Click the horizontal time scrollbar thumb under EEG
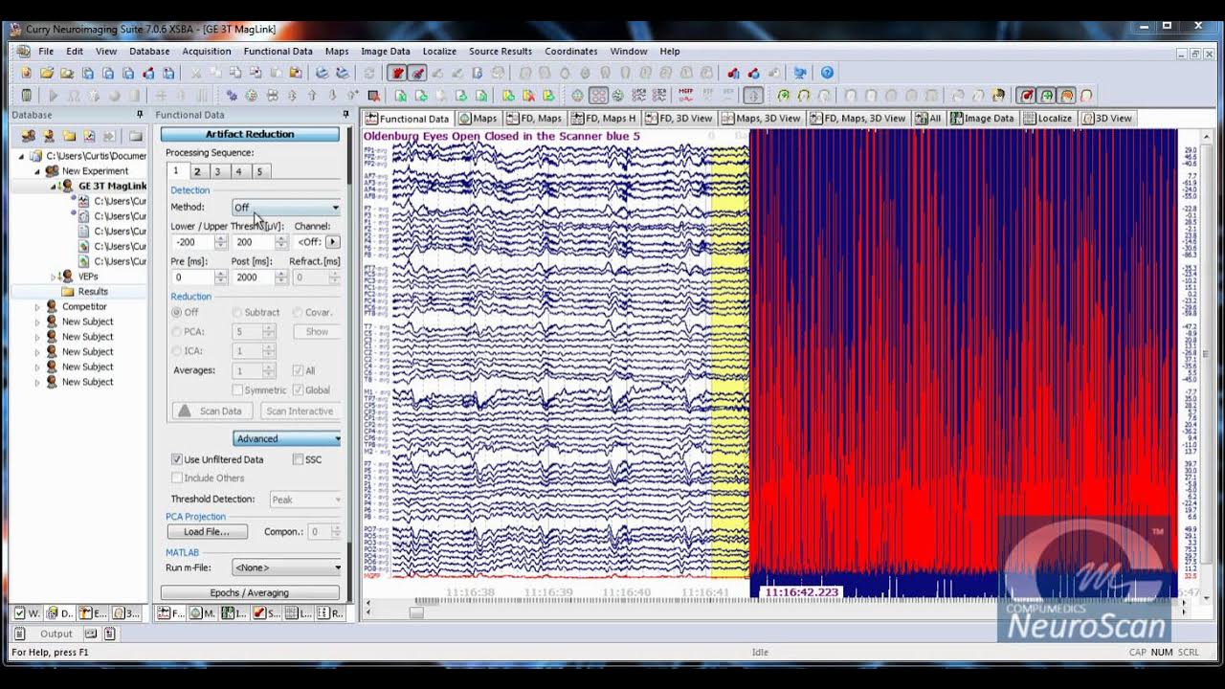This screenshot has width=1225, height=689. [x=416, y=612]
